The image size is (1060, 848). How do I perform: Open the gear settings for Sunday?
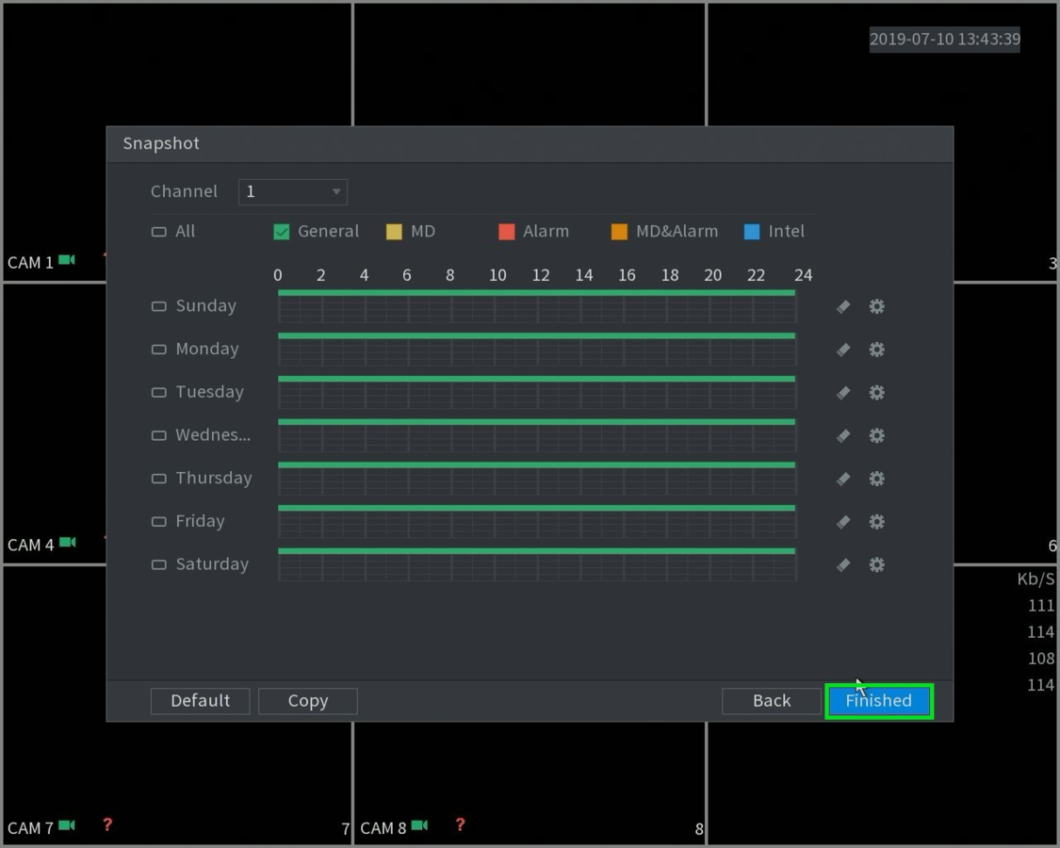tap(876, 306)
